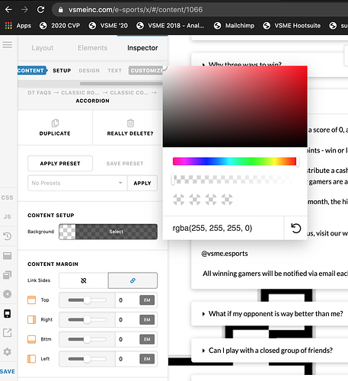Expand the 'What if my opponent' FAQ
Image resolution: width=348 pixels, height=381 pixels.
[x=276, y=314]
